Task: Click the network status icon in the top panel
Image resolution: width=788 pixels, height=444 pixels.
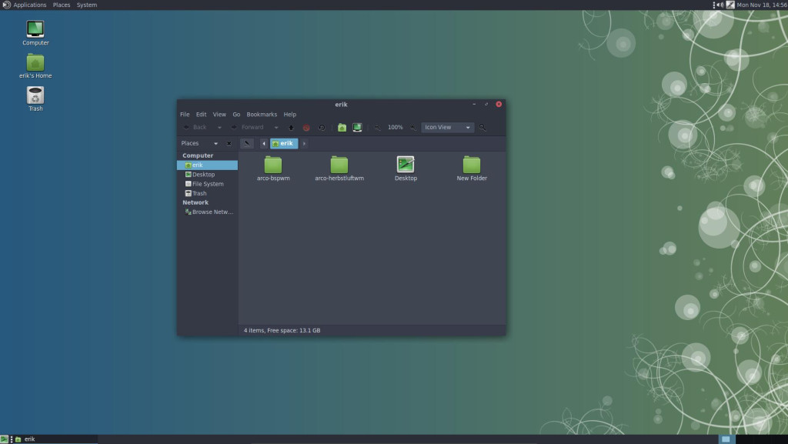Action: [x=730, y=5]
